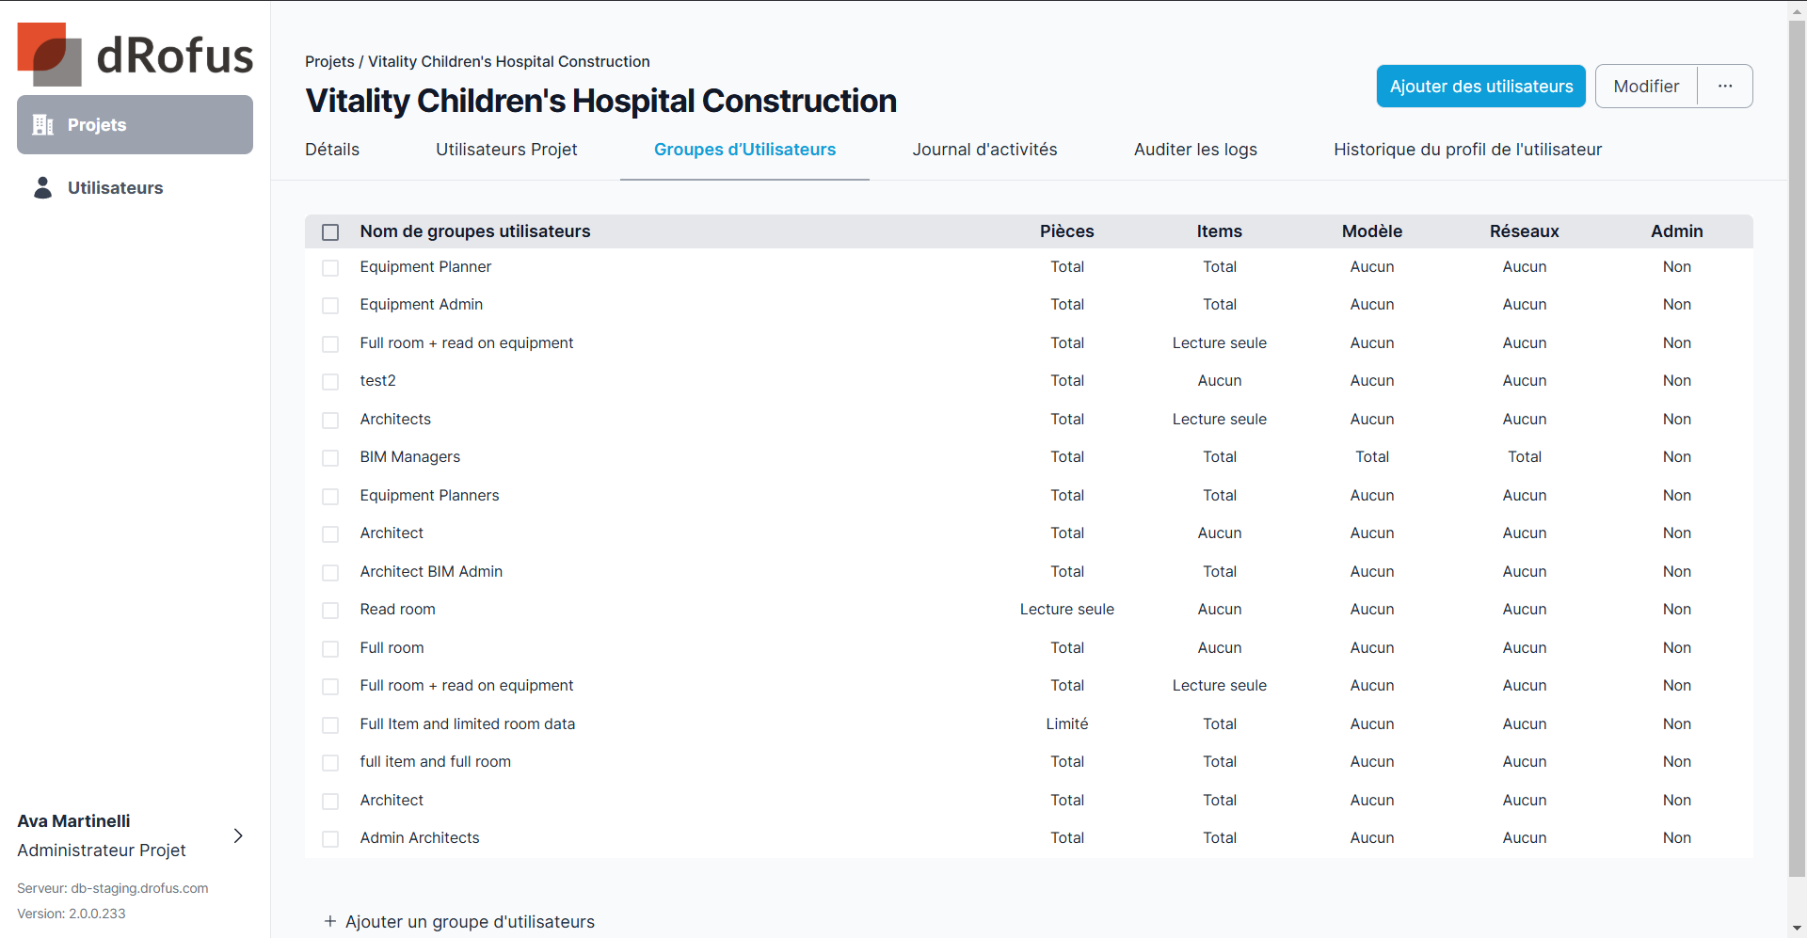Click the Projets building icon

coord(43,125)
